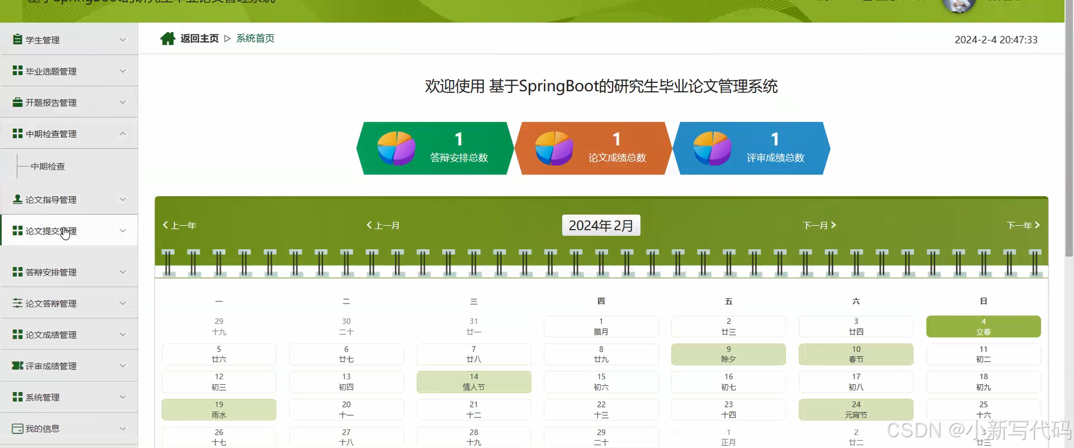The width and height of the screenshot is (1074, 448).
Task: Click the 系统管理 grid icon
Action: tap(18, 397)
